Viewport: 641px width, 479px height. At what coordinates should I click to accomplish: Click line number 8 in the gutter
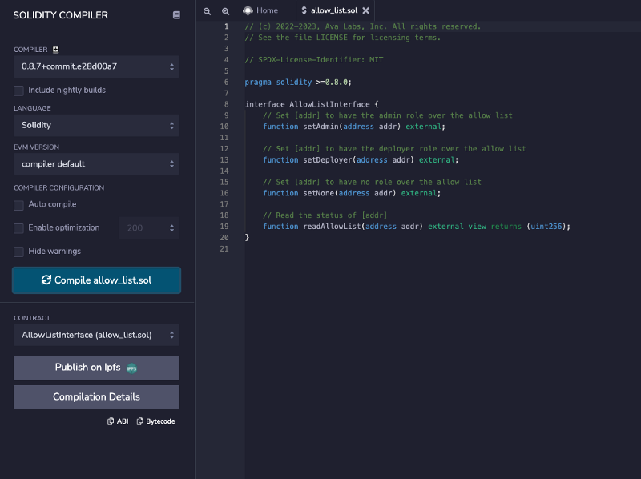pyautogui.click(x=227, y=104)
